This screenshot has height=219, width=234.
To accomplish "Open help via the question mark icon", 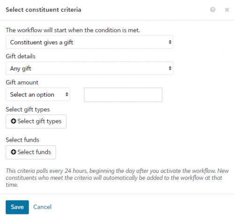I will [212, 10].
